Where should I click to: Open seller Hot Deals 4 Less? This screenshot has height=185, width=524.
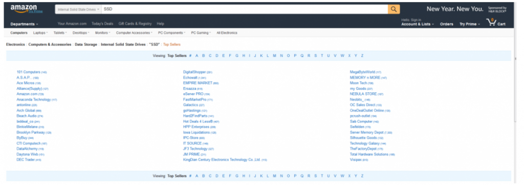click(198, 121)
